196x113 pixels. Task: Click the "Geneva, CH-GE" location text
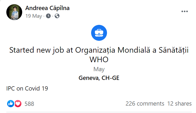pyautogui.click(x=99, y=78)
